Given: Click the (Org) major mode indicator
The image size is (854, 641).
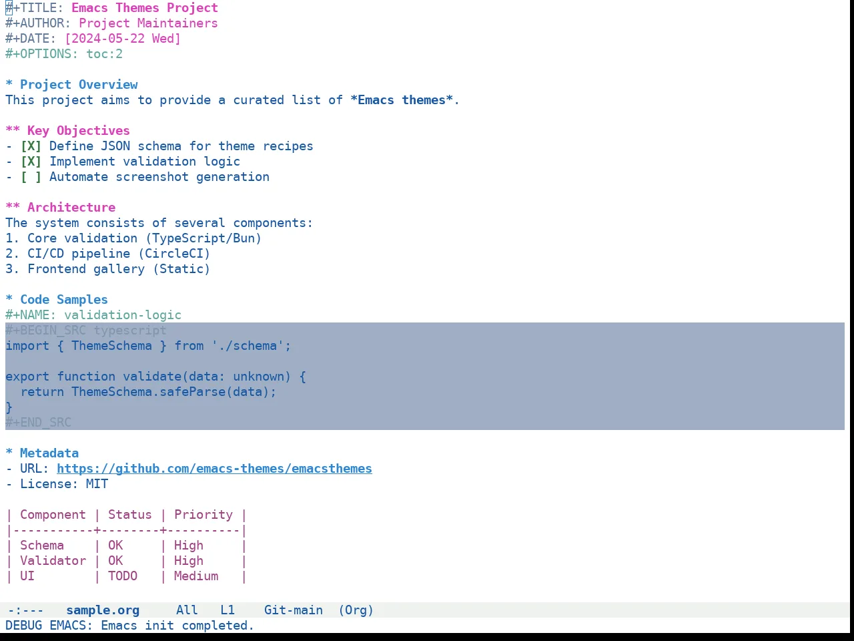Looking at the screenshot, I should pos(356,610).
